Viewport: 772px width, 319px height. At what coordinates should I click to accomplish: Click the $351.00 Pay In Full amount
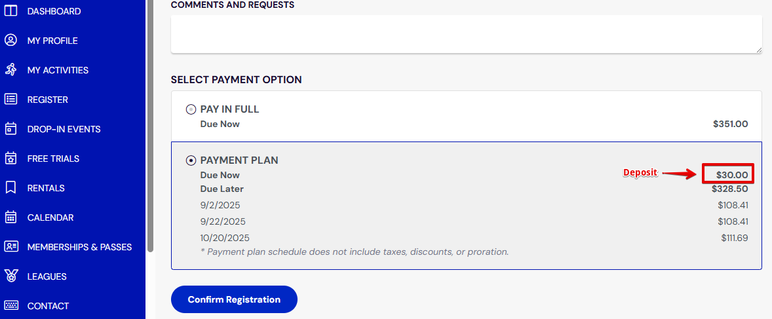tap(730, 124)
